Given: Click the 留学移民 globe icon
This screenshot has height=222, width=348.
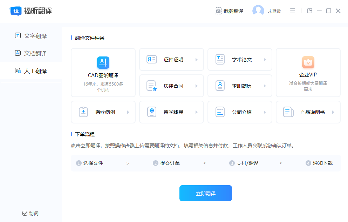Looking at the screenshot, I should pyautogui.click(x=151, y=112).
